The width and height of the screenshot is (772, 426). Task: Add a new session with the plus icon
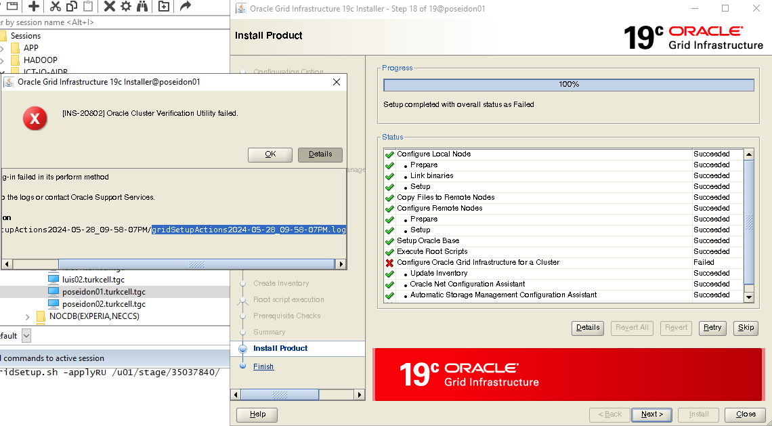(35, 7)
